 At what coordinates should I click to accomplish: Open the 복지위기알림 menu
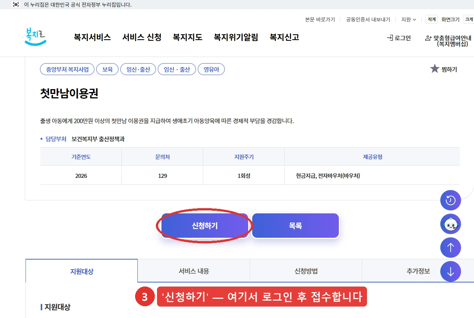point(236,37)
